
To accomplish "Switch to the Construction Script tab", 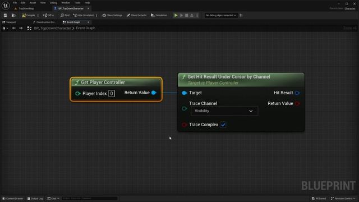I will (44, 22).
